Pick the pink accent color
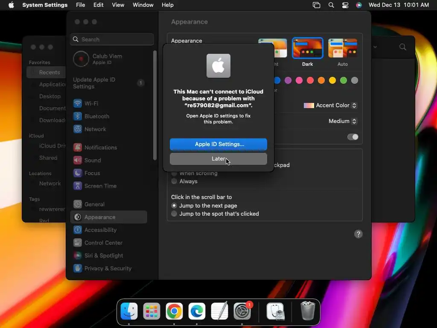This screenshot has width=437, height=328. [x=299, y=81]
